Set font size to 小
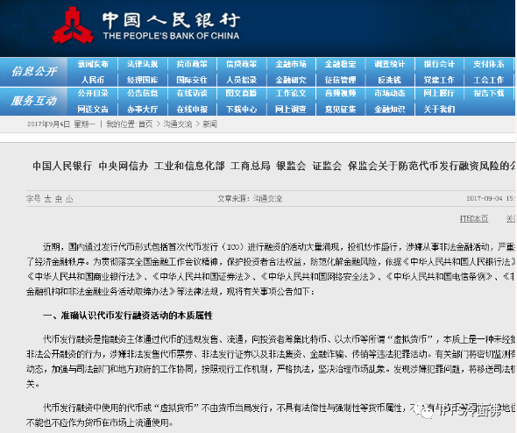Image resolution: width=517 pixels, height=433 pixels. 69,199
